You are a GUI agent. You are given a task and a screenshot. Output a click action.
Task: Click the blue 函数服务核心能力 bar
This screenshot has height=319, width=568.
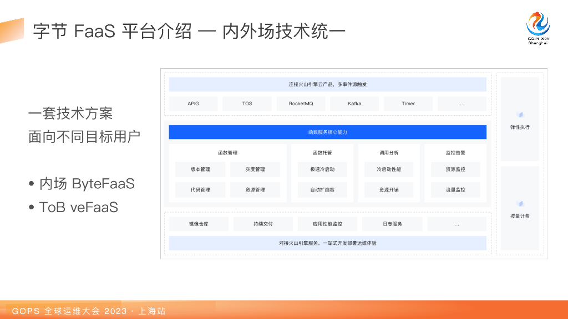[327, 132]
